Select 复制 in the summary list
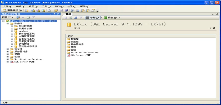221x105 pixels. tap(73, 47)
